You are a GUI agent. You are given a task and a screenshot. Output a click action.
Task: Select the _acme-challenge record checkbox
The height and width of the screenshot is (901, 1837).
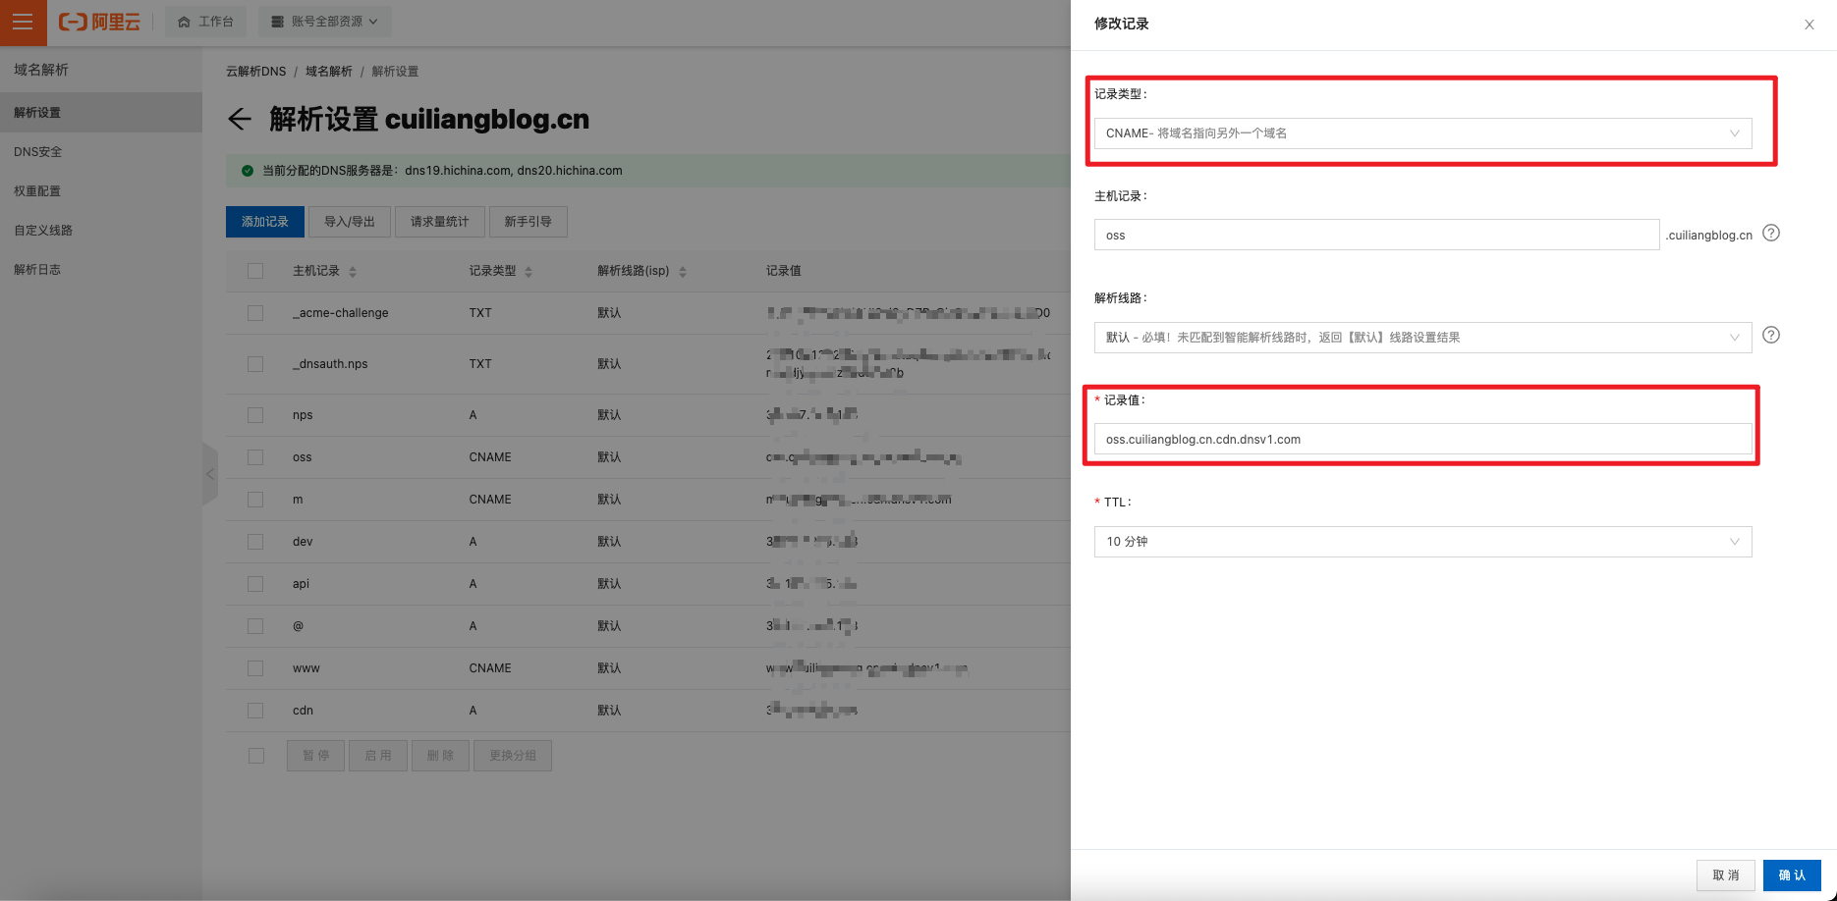tap(255, 313)
